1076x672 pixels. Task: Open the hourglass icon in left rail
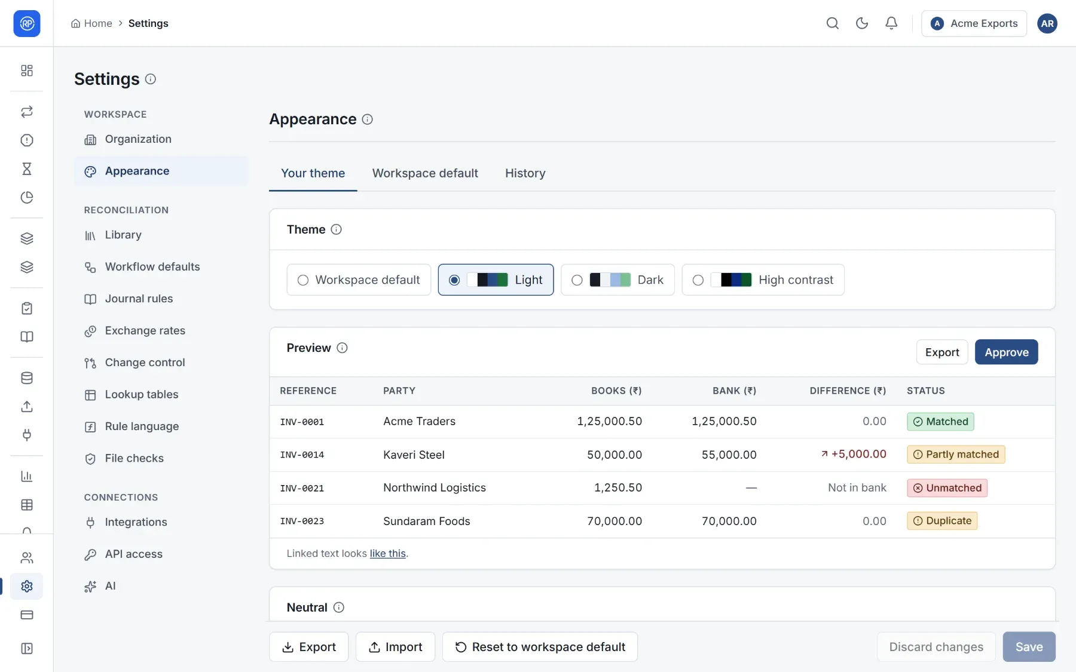[x=27, y=169]
